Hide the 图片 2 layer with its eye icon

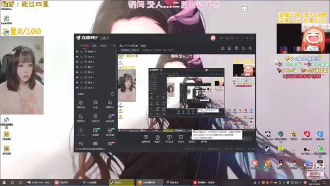77,83
